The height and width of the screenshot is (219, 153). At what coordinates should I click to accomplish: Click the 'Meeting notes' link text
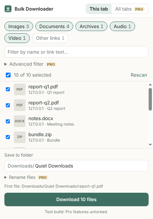(x=60, y=124)
